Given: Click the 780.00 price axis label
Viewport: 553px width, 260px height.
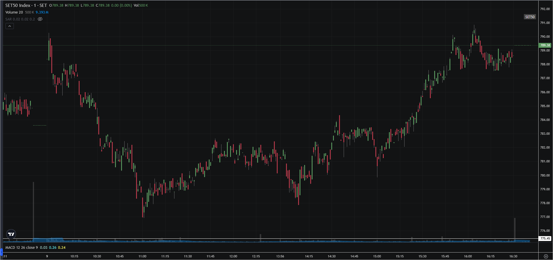Looking at the screenshot, I should [x=545, y=175].
